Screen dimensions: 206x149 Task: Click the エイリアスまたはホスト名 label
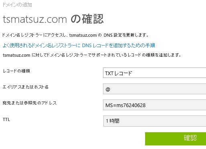coord(26,87)
